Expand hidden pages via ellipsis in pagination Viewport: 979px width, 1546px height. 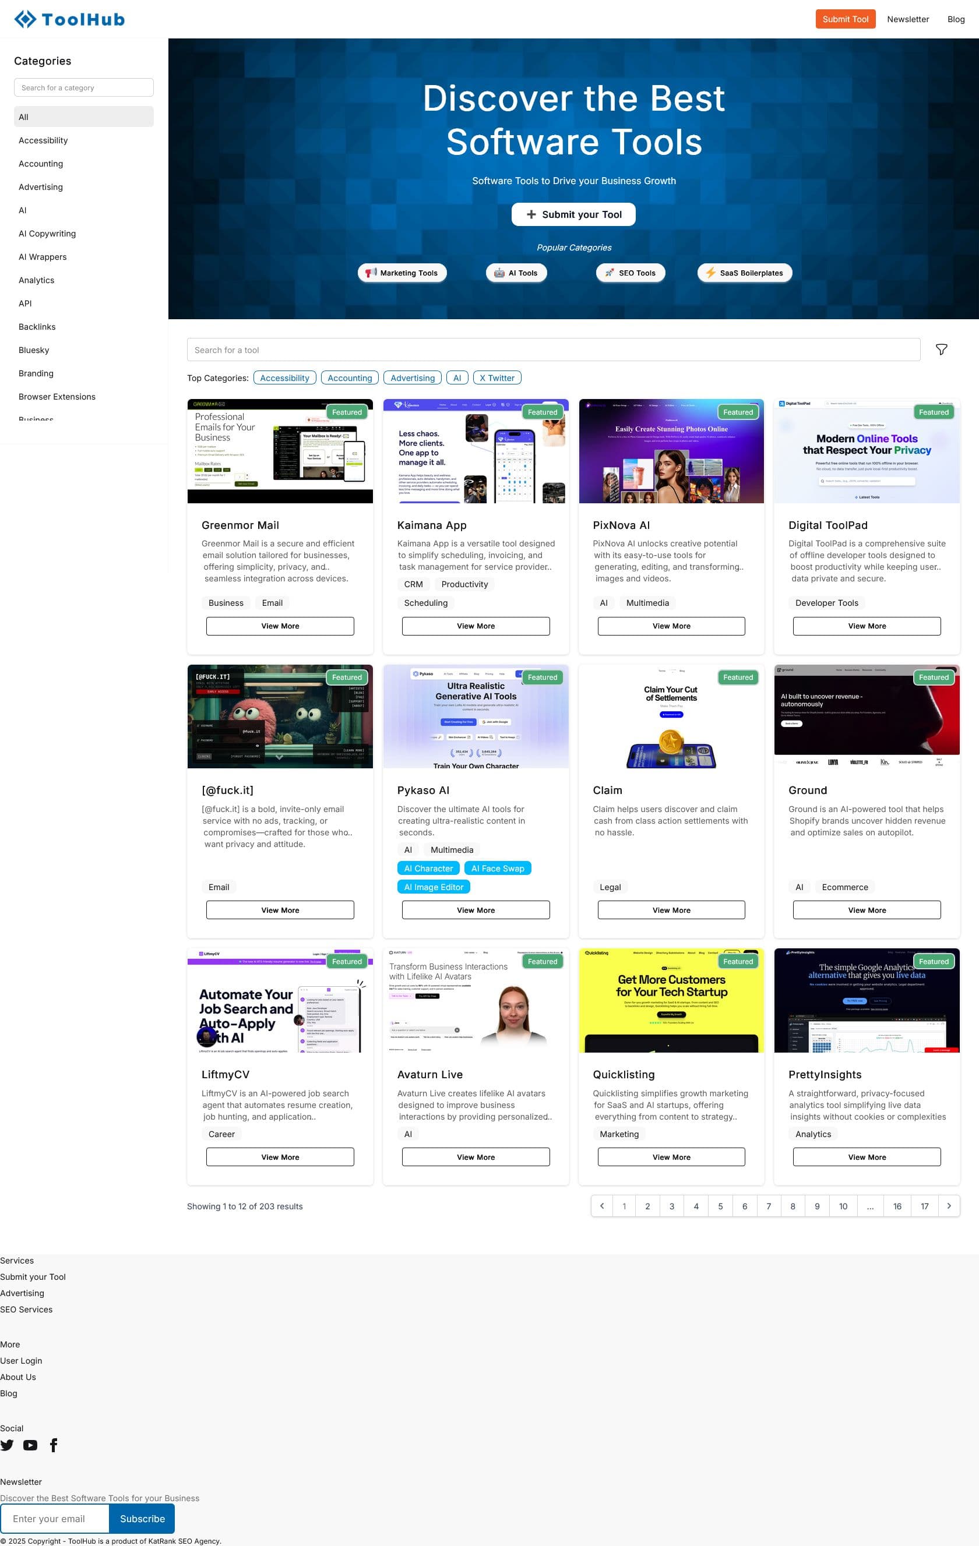pos(871,1206)
